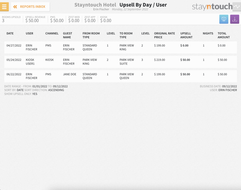Click the Original Rate Price header
The height and width of the screenshot is (190, 241).
165,35
